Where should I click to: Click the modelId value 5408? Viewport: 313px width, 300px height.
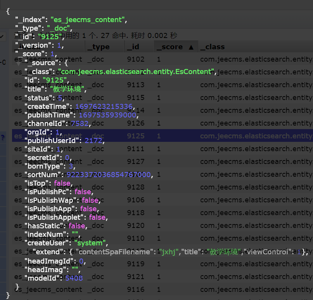[74, 278]
